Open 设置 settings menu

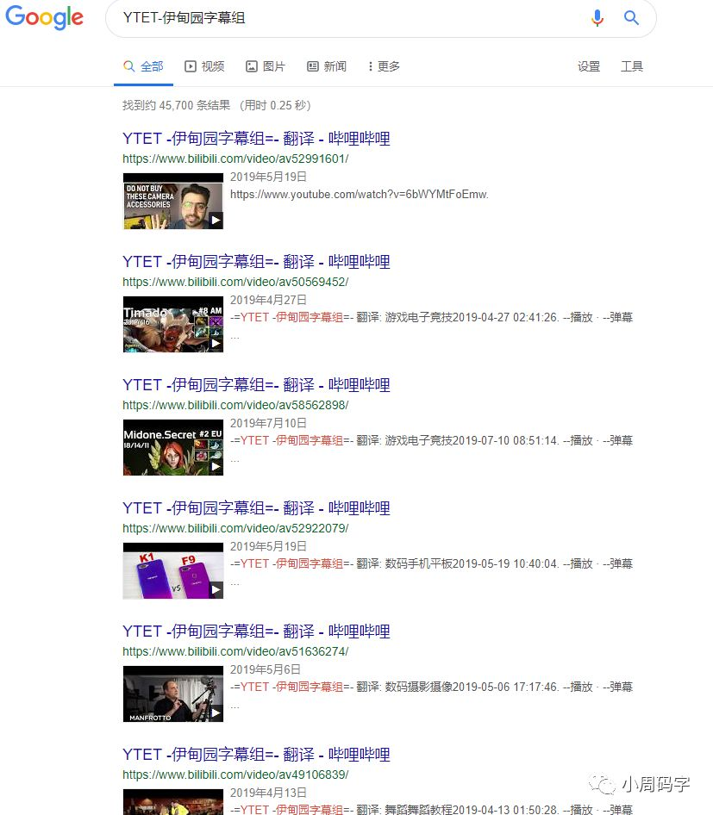pyautogui.click(x=589, y=66)
